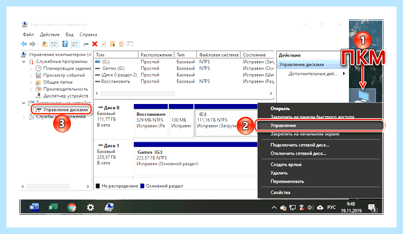Open the Help icon in the toolbar
The width and height of the screenshot is (403, 234).
pos(65,44)
